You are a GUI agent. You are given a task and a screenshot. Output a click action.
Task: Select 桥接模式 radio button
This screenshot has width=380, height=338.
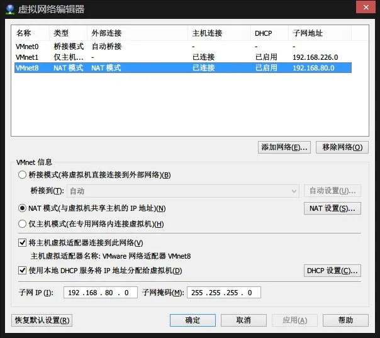pyautogui.click(x=22, y=175)
